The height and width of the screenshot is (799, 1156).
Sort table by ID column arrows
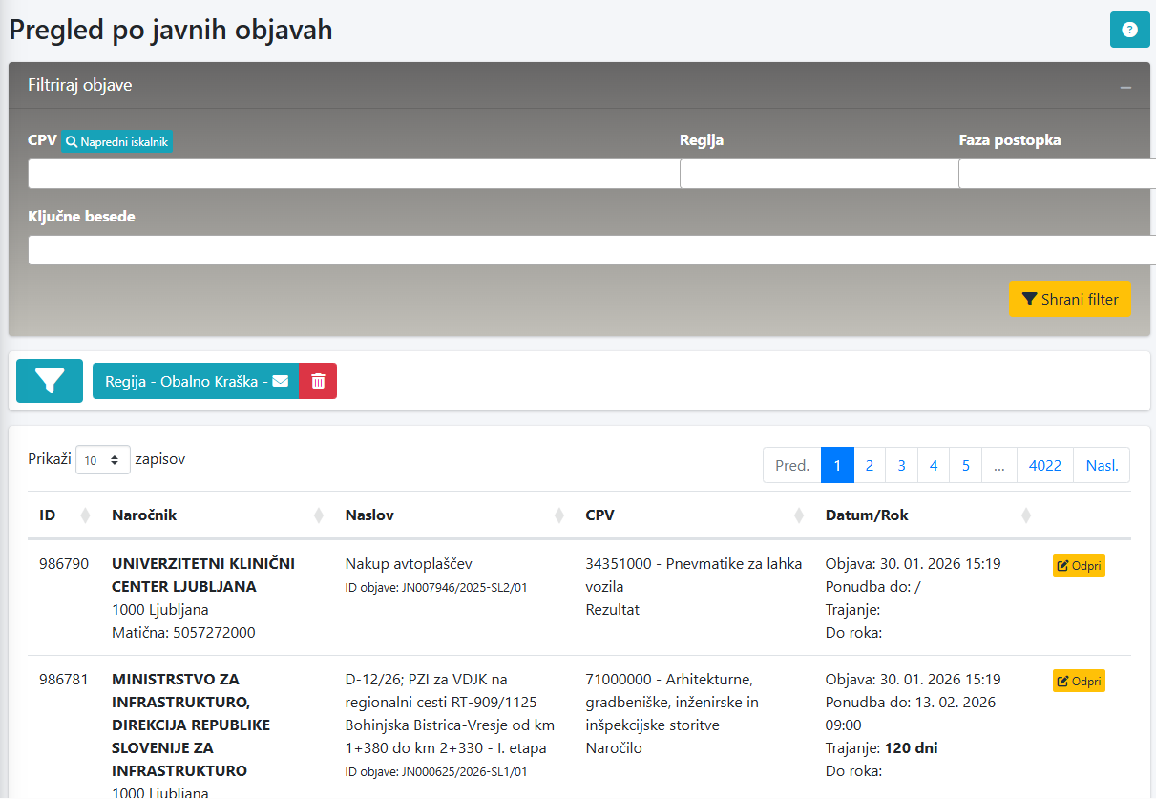pos(85,515)
